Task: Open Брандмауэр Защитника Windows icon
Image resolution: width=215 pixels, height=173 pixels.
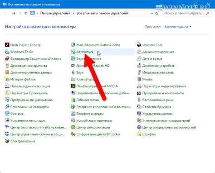Action: [7, 59]
